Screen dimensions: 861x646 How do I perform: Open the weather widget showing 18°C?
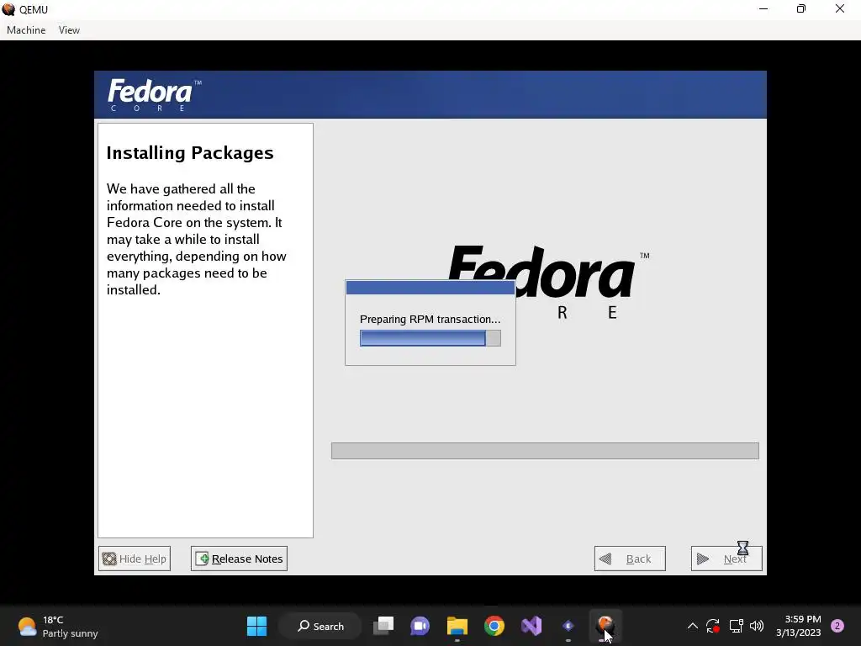[x=58, y=626]
